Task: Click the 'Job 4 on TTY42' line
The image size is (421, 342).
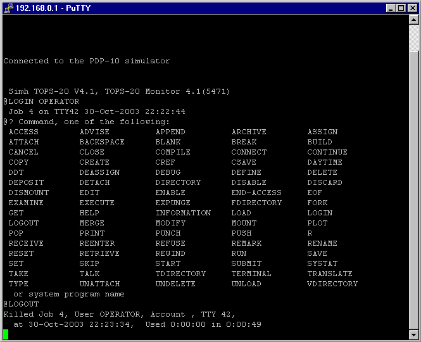Action: pyautogui.click(x=97, y=111)
